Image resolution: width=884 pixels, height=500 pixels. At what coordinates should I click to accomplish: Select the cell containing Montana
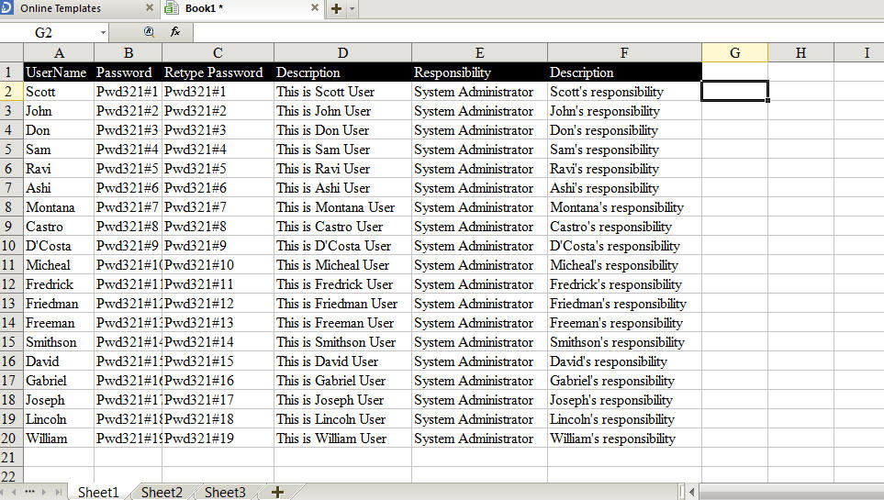click(59, 207)
